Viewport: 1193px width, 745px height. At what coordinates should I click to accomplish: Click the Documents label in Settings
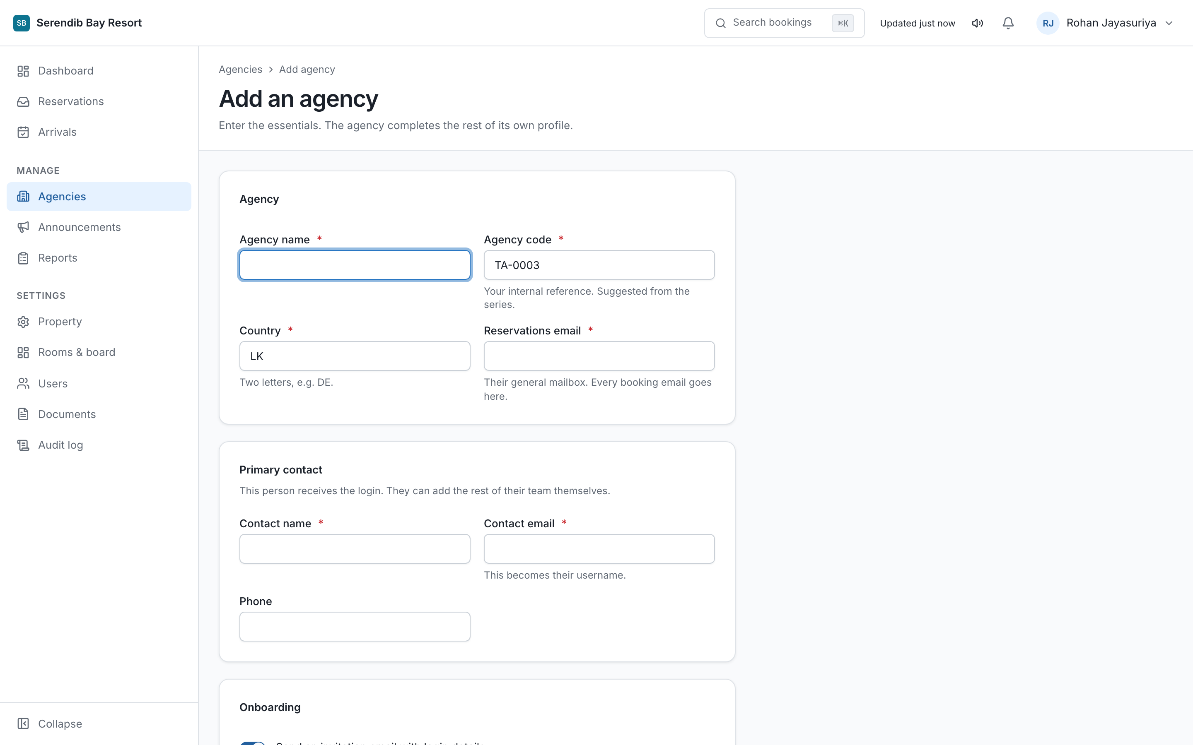pos(67,414)
